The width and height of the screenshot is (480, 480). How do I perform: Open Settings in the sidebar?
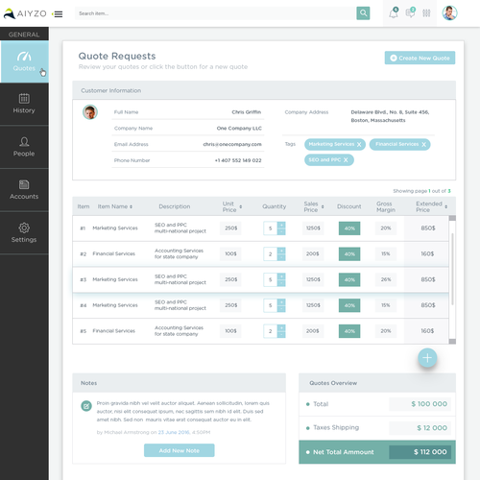(24, 232)
